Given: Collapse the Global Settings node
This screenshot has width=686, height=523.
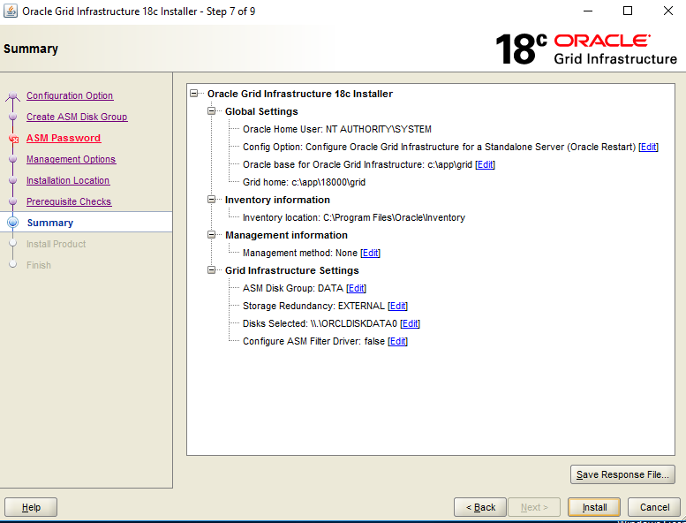Looking at the screenshot, I should [x=211, y=111].
